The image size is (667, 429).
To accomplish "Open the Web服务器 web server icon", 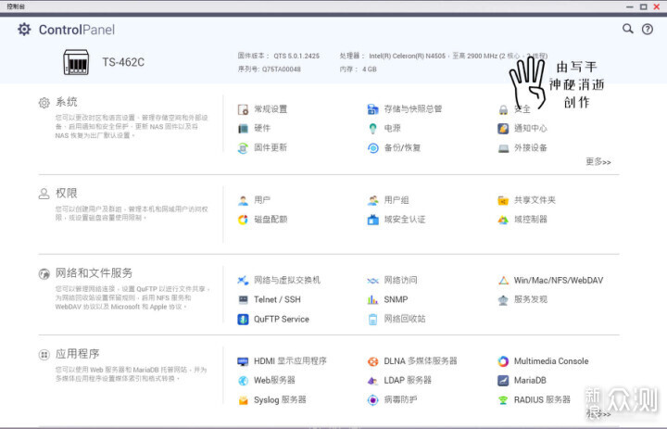I will coord(243,381).
